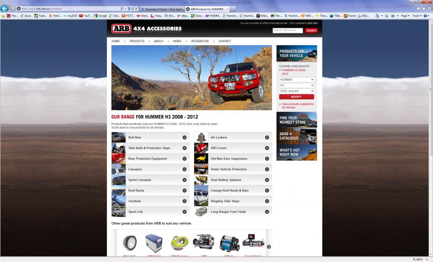This screenshot has width=433, height=262.
Task: Open the ABOUT nav item
Action: (159, 41)
